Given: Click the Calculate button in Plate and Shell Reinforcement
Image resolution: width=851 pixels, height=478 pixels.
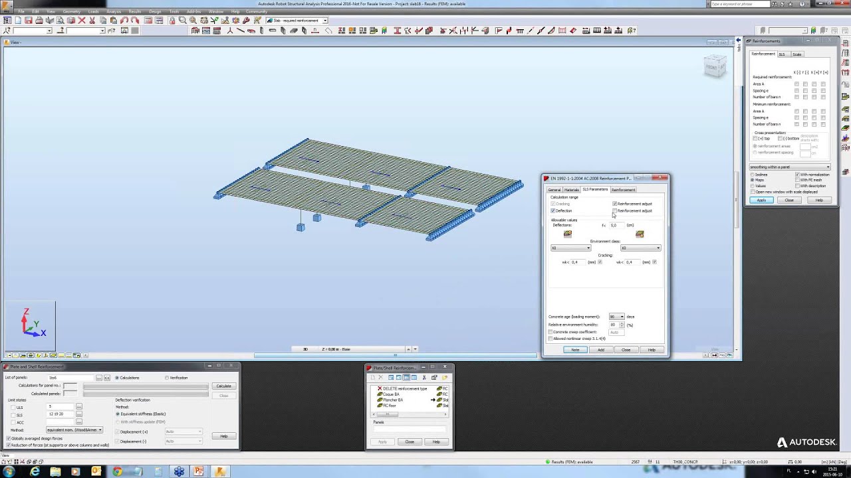Looking at the screenshot, I should tap(223, 385).
